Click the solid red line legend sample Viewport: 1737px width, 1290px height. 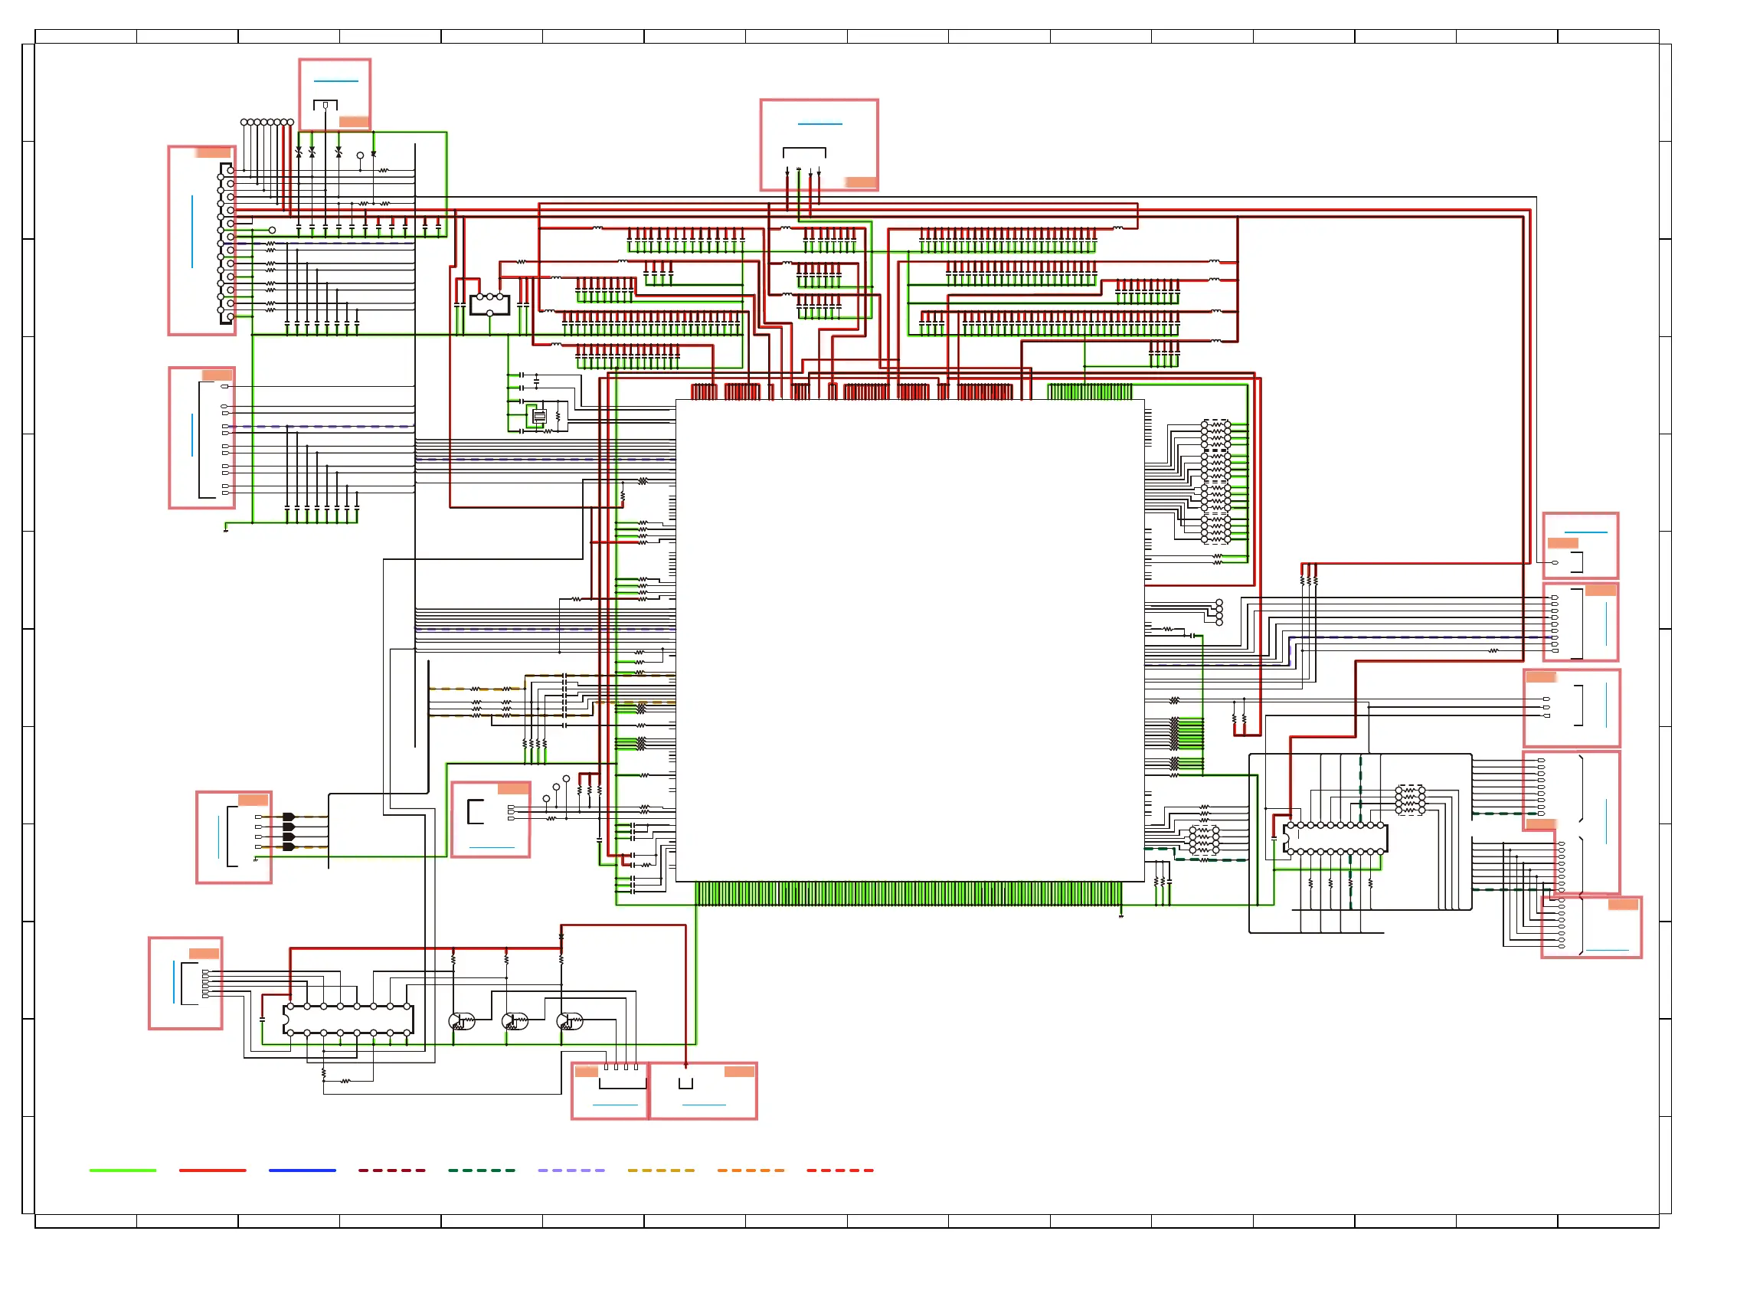(x=212, y=1170)
